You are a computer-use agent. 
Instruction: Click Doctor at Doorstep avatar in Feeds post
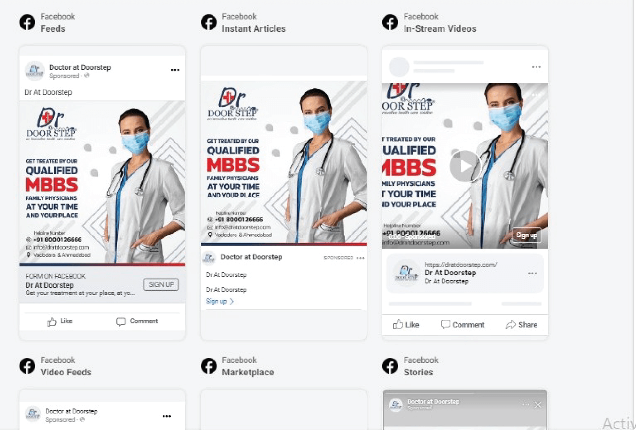pyautogui.click(x=34, y=71)
